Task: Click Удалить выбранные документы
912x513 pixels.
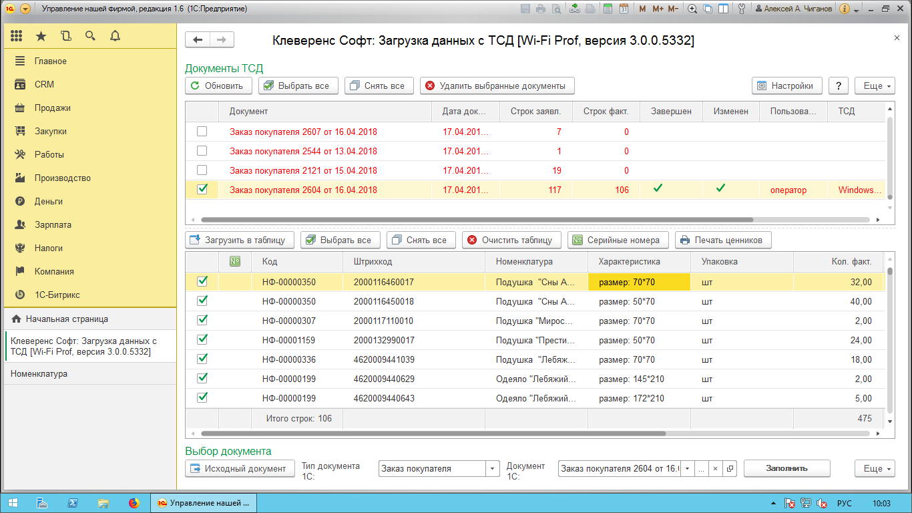Action: [x=497, y=85]
